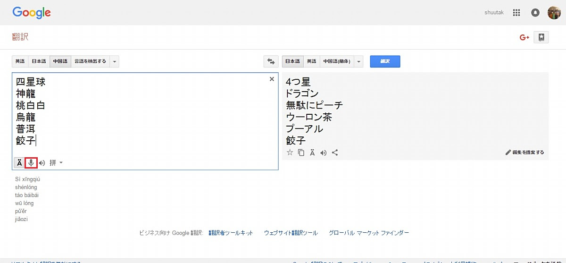Select the 拼 pinyin input method
The width and height of the screenshot is (566, 263).
point(53,163)
